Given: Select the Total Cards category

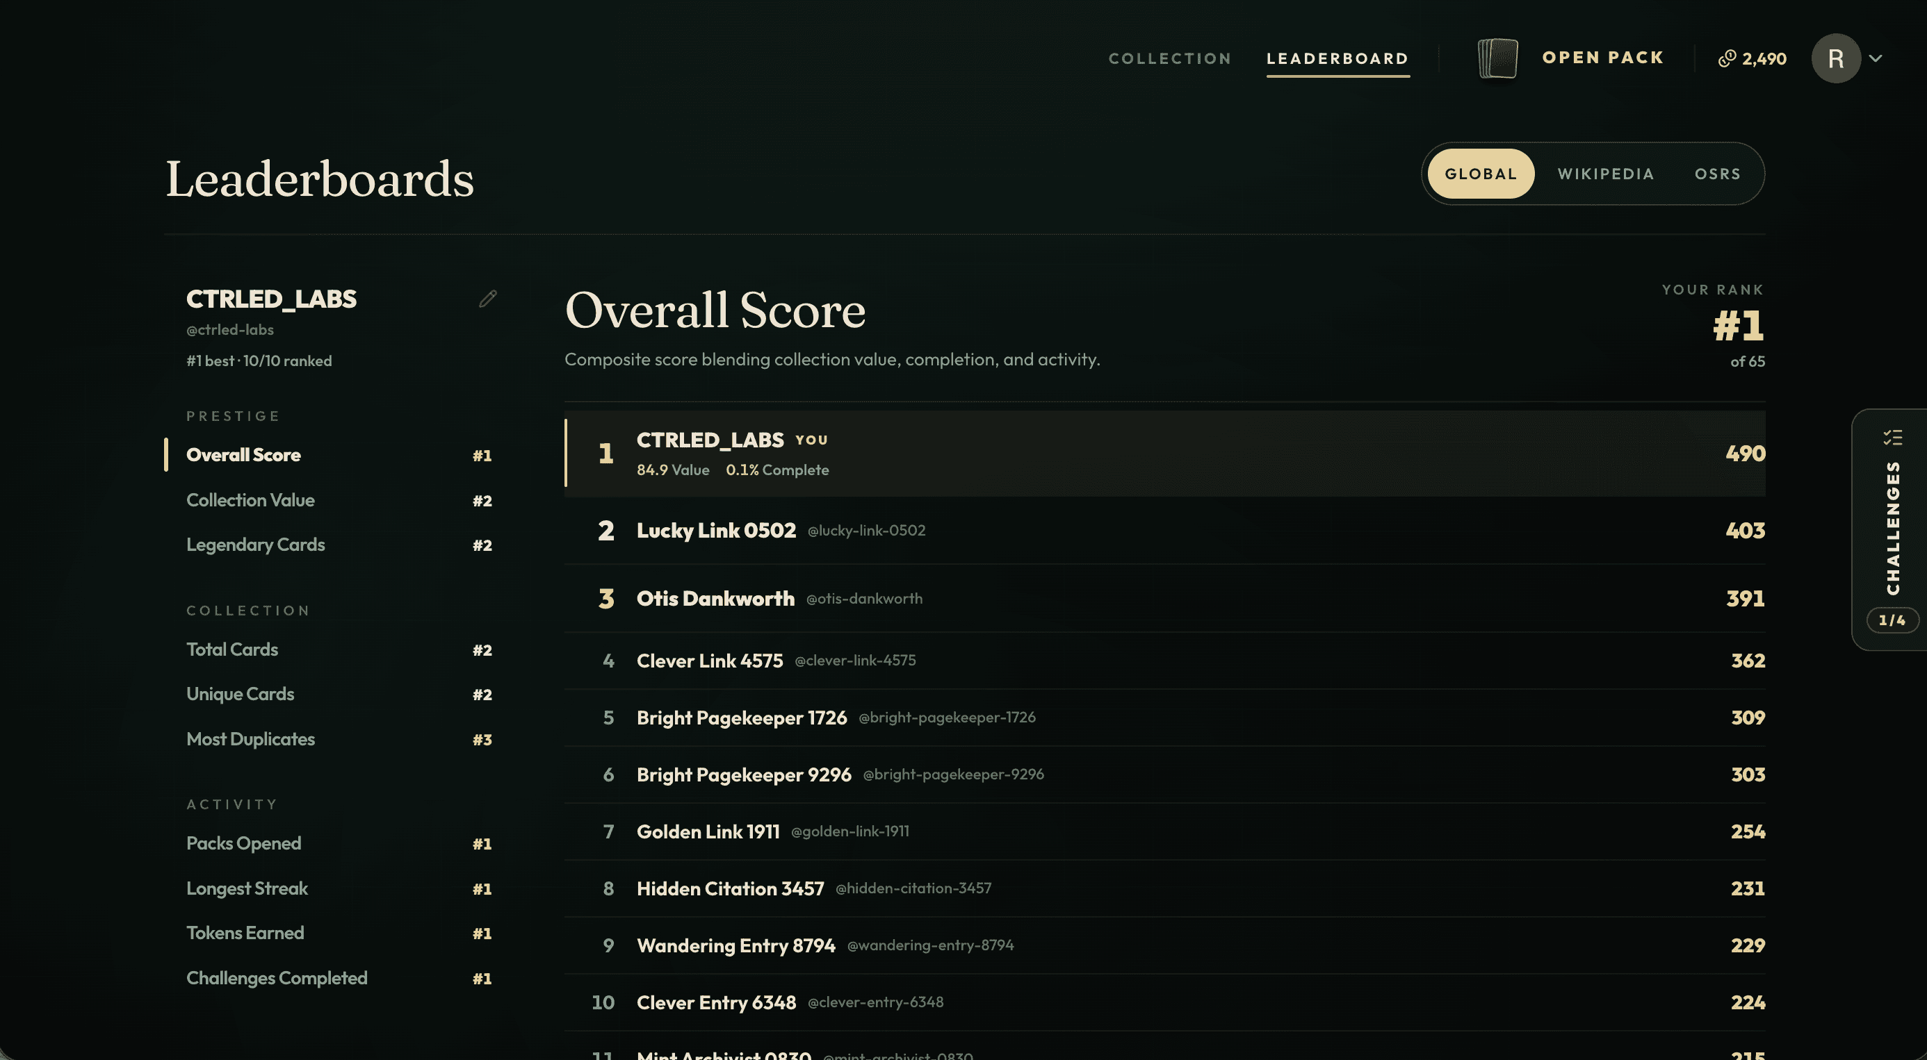Looking at the screenshot, I should [x=338, y=649].
